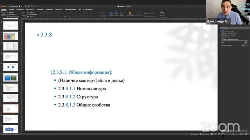
Task: Check Hide background graphics checkbox
Action: click(222, 39)
